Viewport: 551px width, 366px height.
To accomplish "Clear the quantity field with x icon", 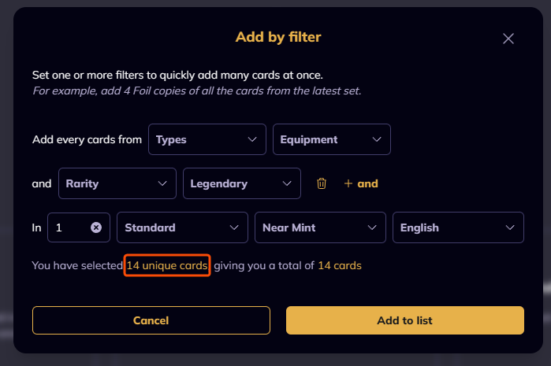I will coord(96,227).
